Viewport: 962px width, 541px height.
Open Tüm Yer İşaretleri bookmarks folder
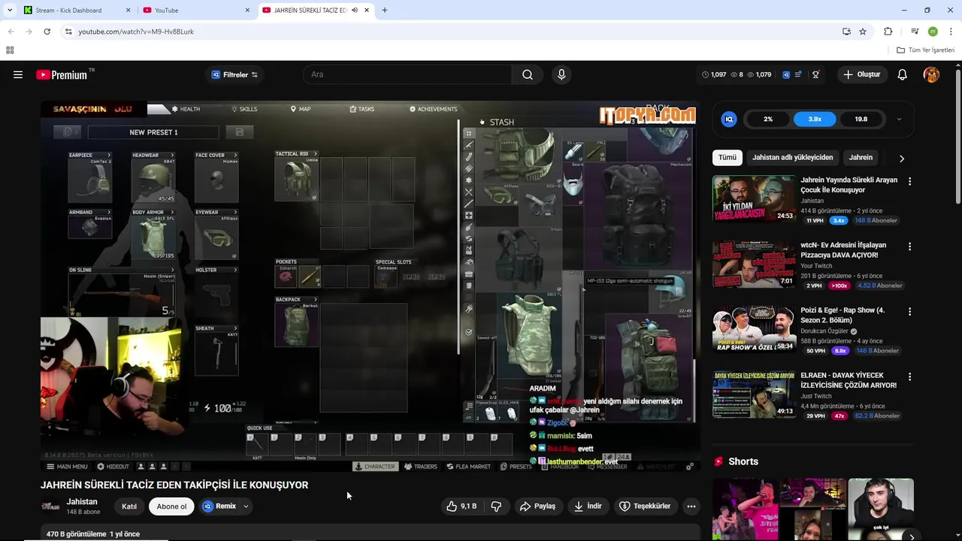[x=926, y=50]
